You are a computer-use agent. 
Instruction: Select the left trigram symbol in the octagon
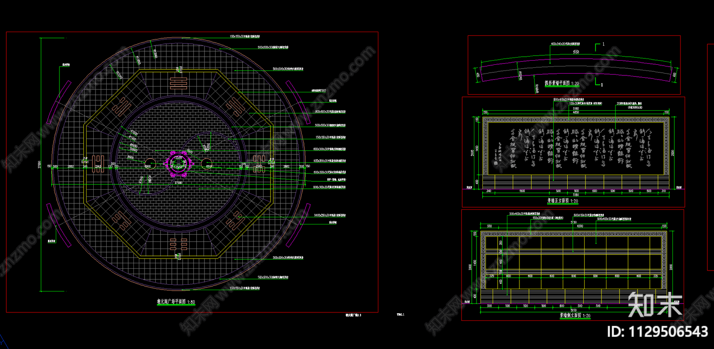click(98, 164)
